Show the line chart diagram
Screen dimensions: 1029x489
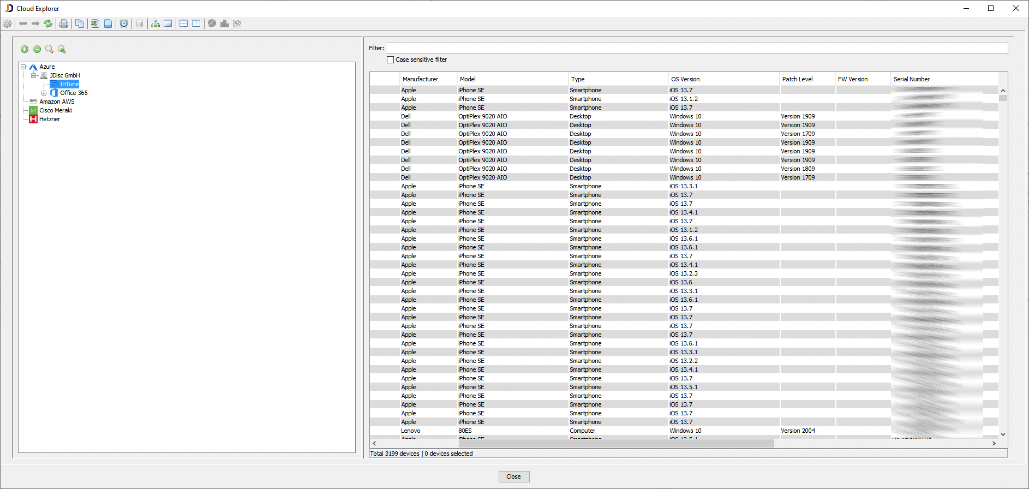pyautogui.click(x=237, y=23)
